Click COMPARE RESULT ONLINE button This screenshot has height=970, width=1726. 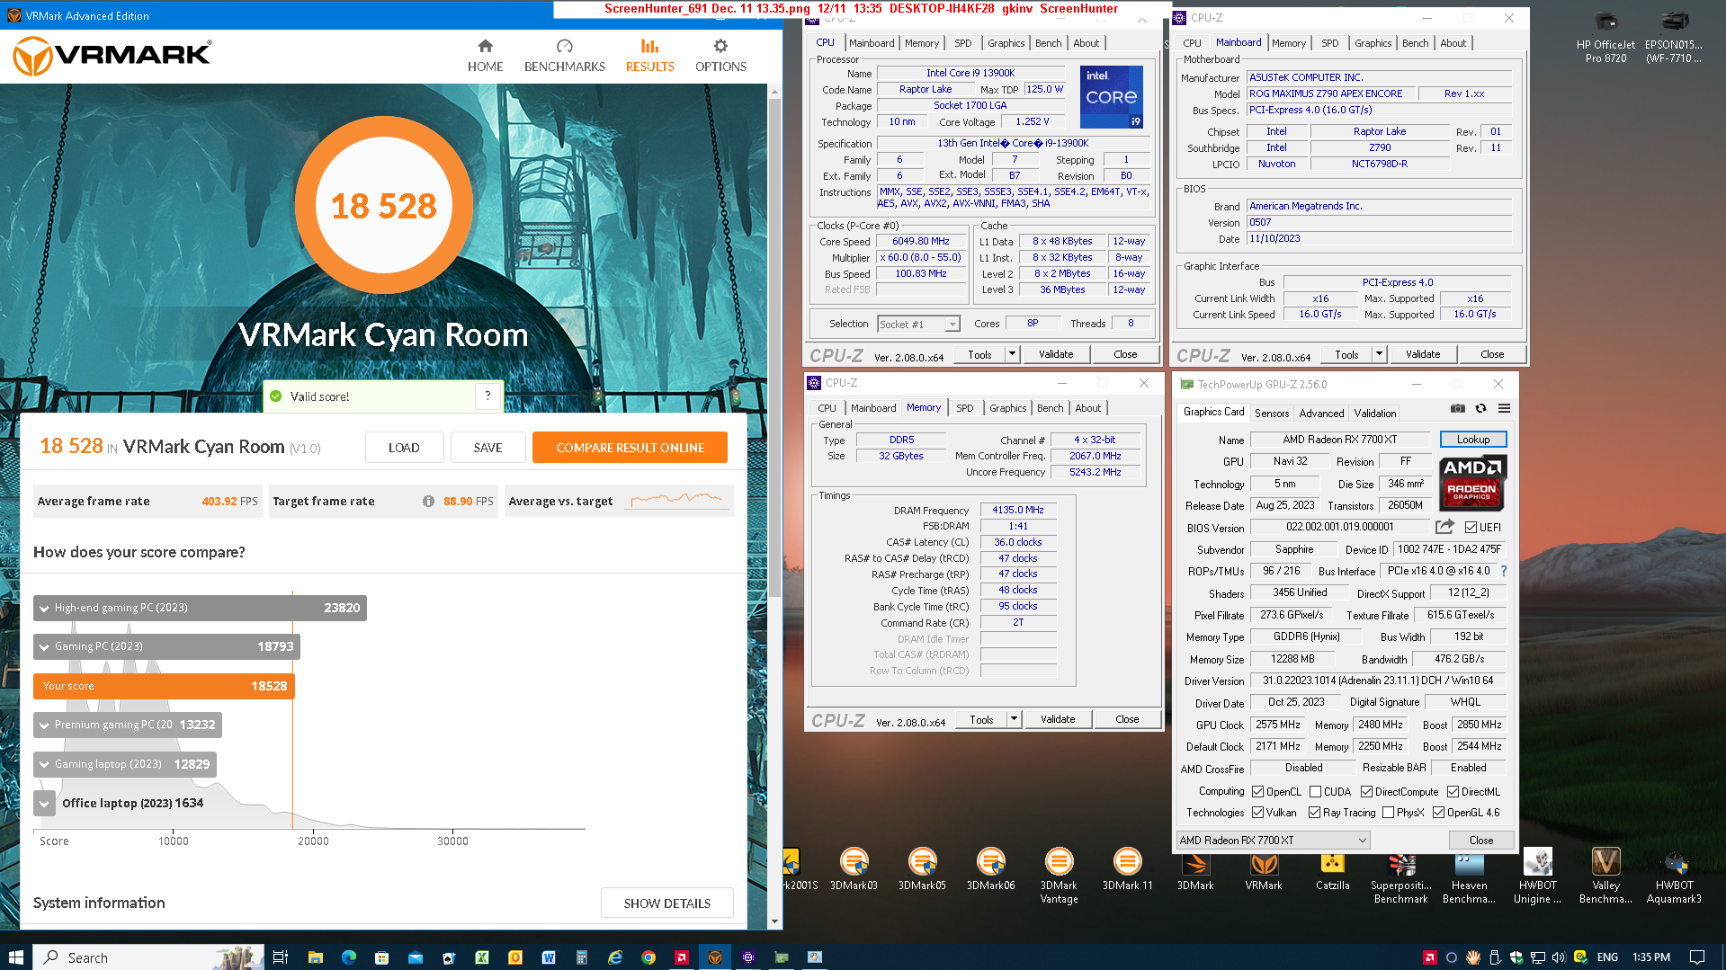coord(630,447)
